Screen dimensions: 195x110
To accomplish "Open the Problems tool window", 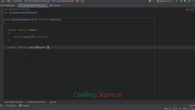I will pyautogui.click(x=11, y=106).
